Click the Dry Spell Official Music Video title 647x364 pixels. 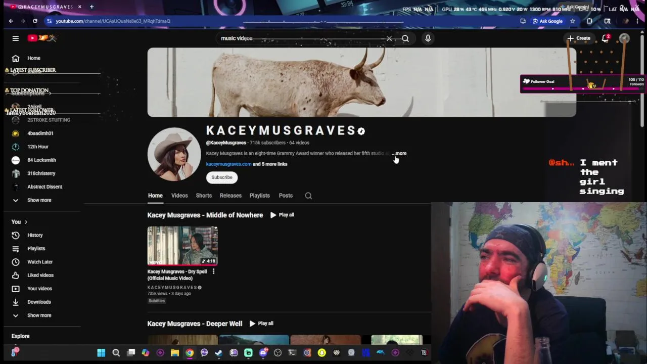tap(177, 275)
